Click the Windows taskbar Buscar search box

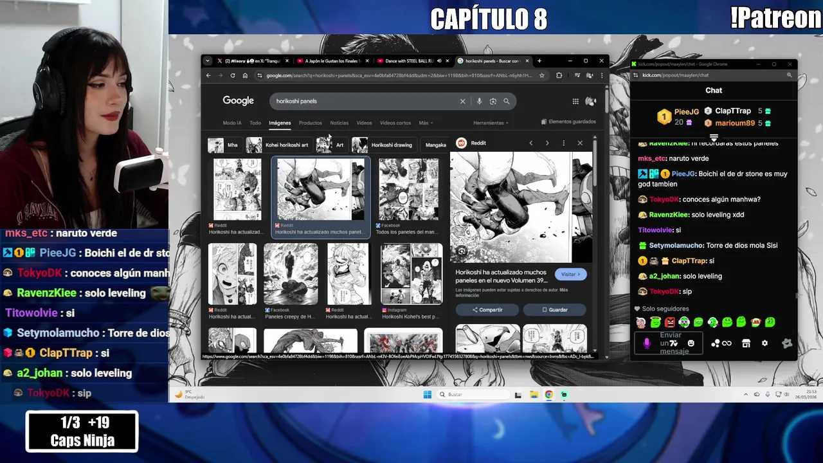[473, 395]
